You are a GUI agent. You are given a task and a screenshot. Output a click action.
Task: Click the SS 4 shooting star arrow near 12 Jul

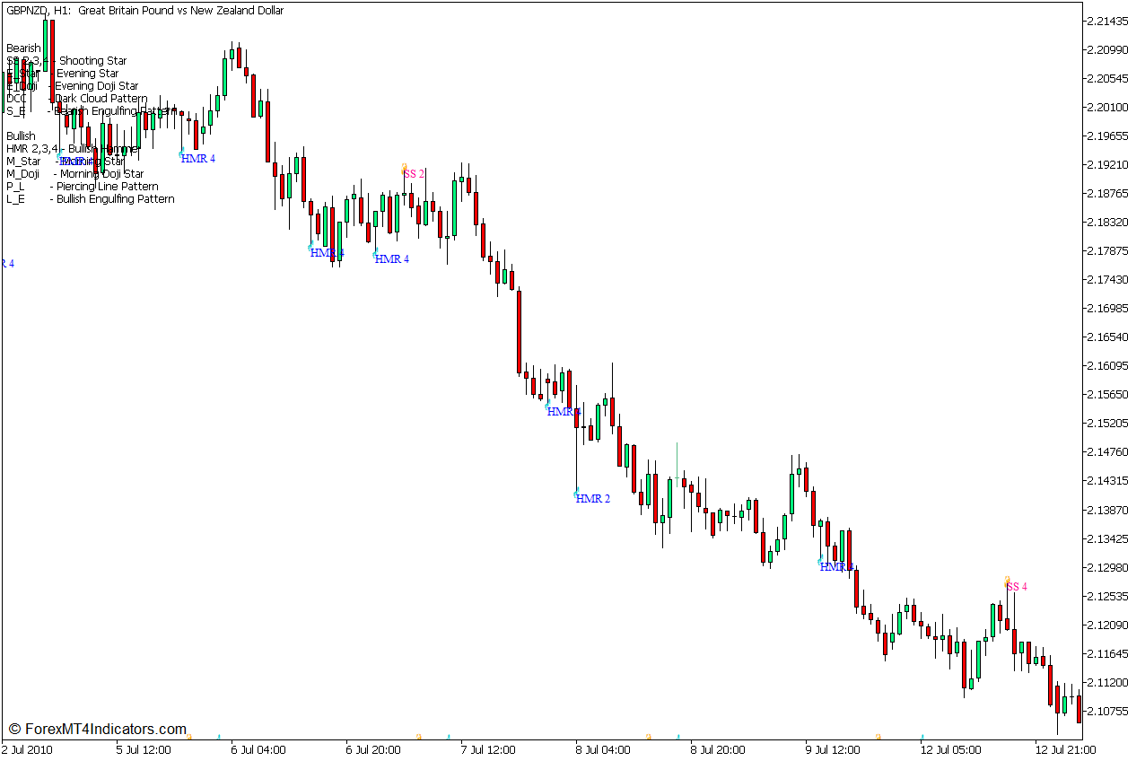coord(1017,586)
